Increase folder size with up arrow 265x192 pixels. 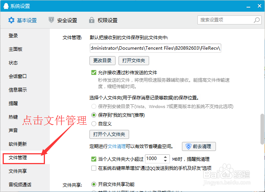165,157
